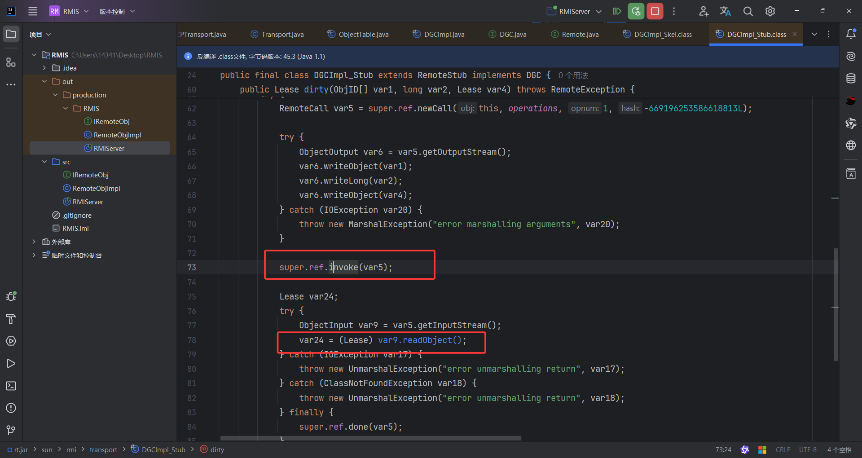Click the CRLF line separator indicator

[x=783, y=449]
